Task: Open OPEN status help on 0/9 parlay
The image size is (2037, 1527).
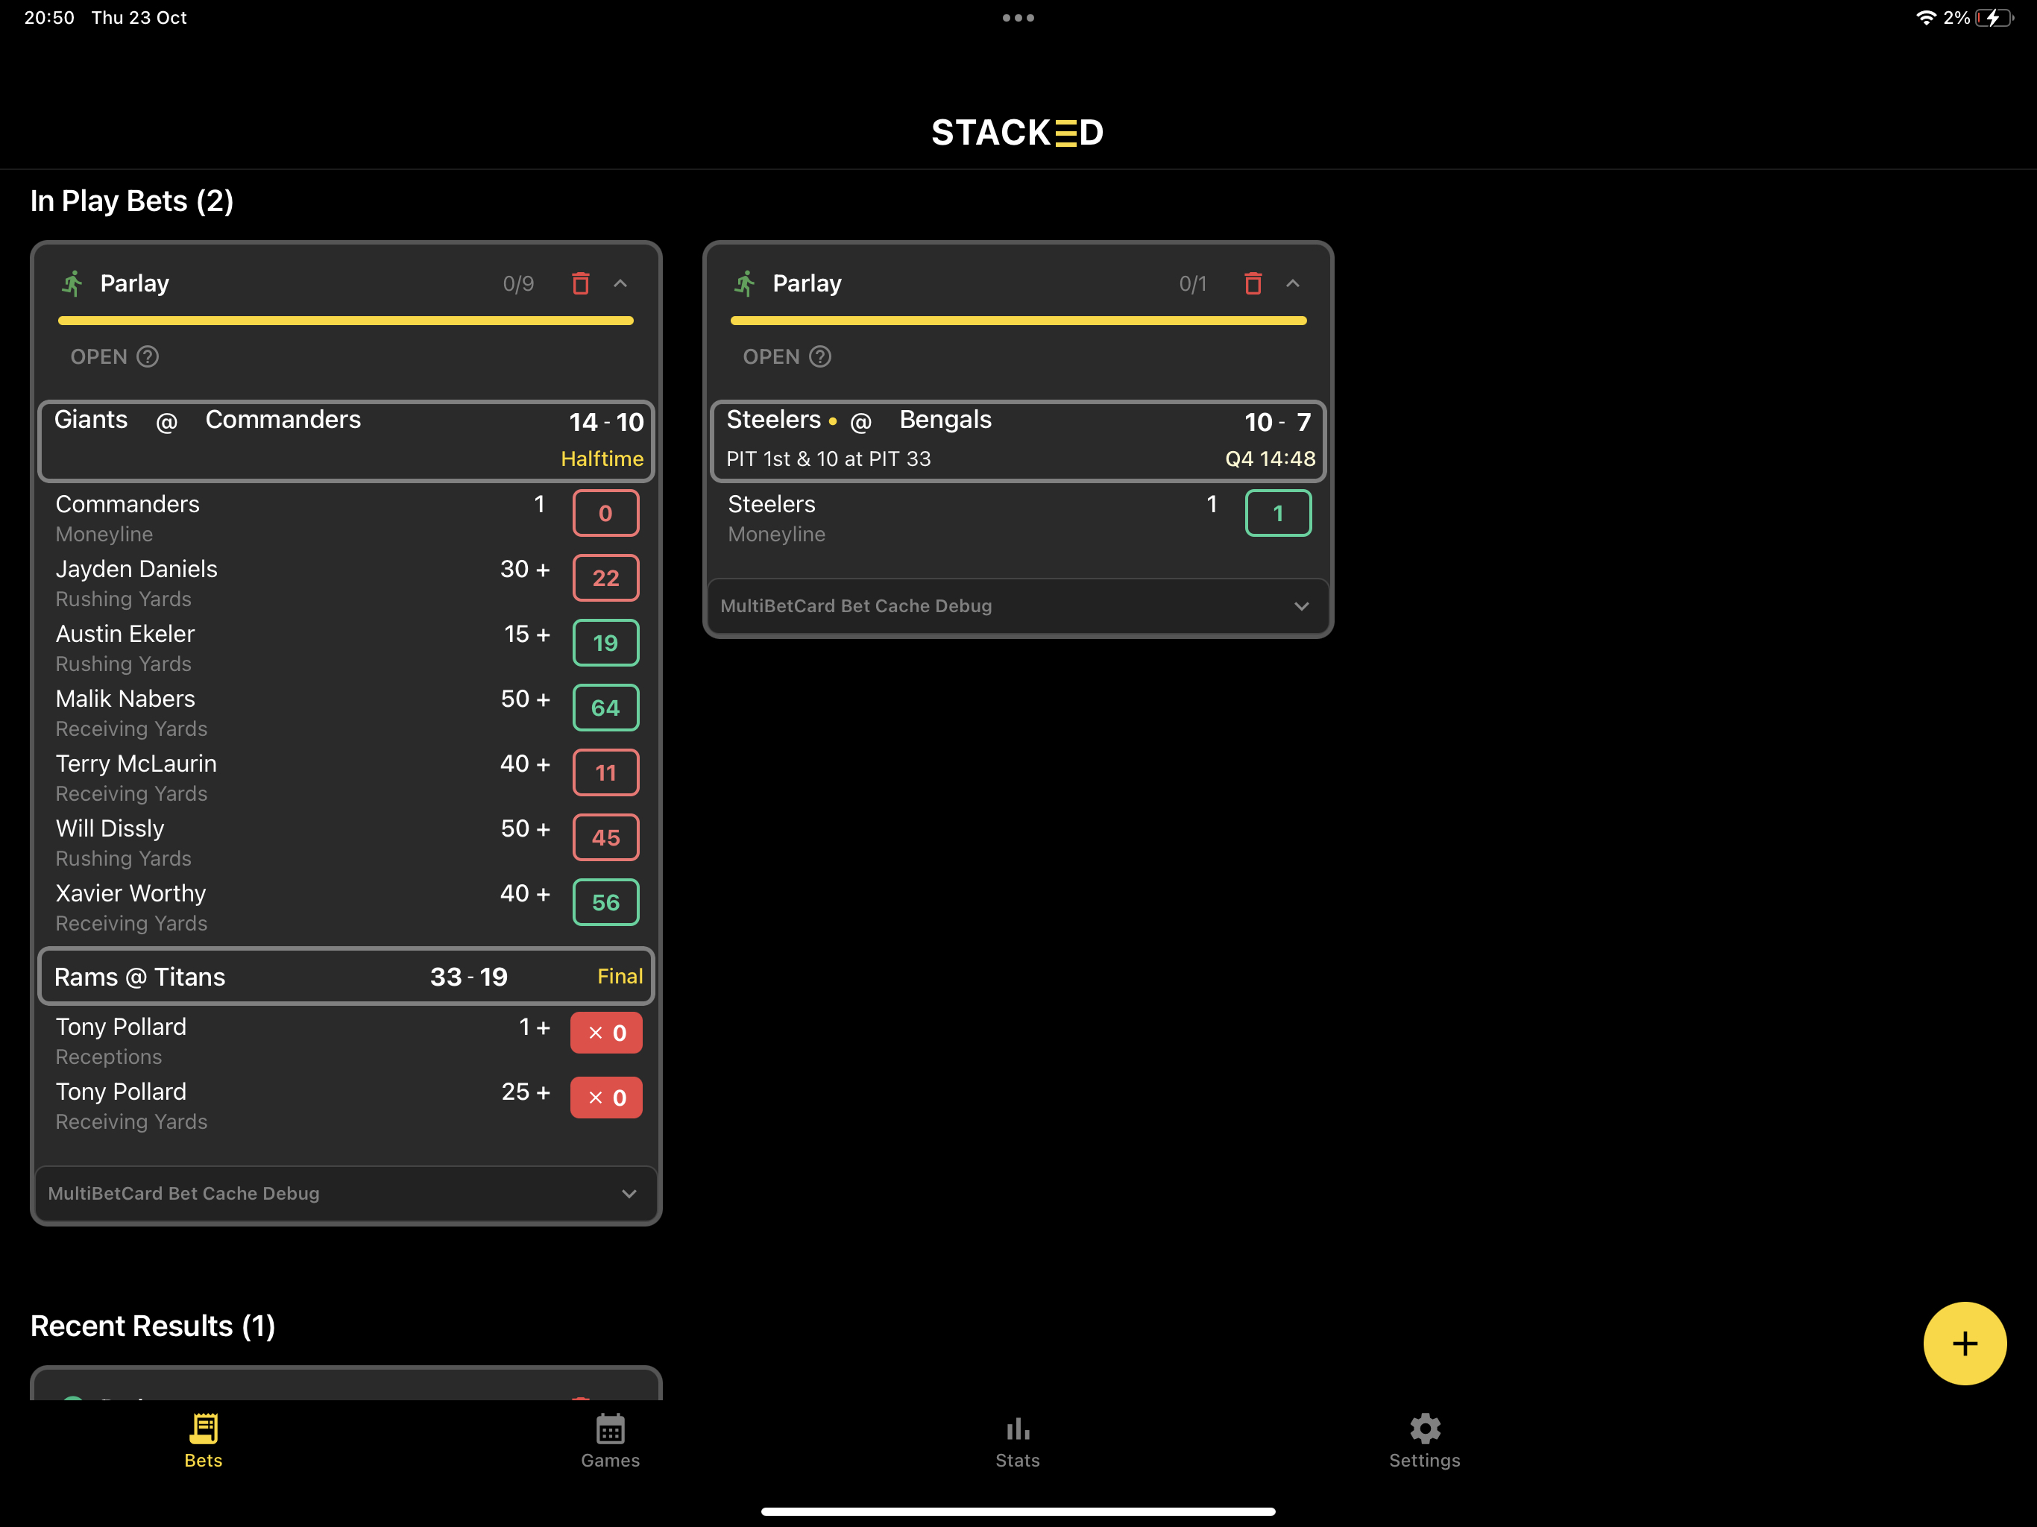Action: pos(148,356)
